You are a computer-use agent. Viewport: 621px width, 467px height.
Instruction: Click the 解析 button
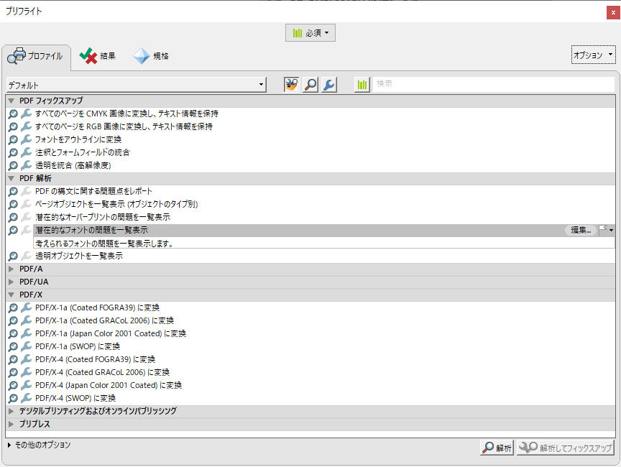(497, 448)
